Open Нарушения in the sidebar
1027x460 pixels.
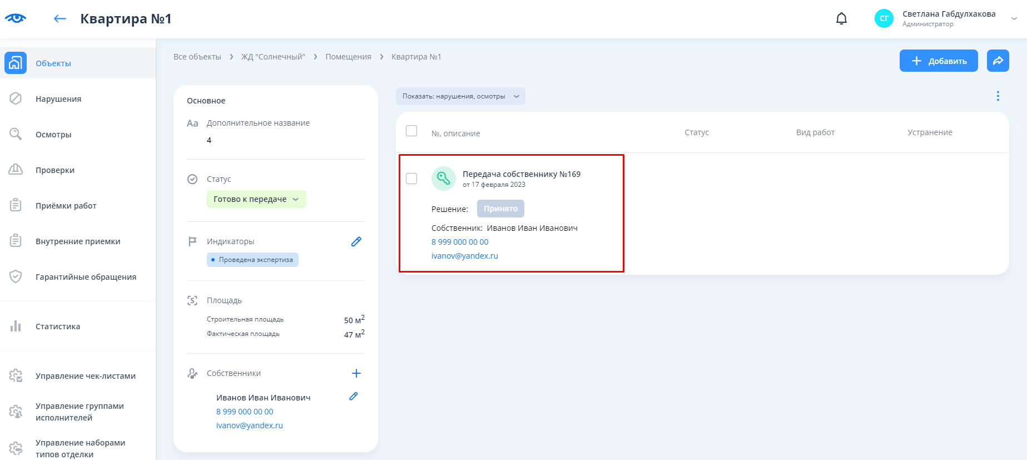click(58, 99)
